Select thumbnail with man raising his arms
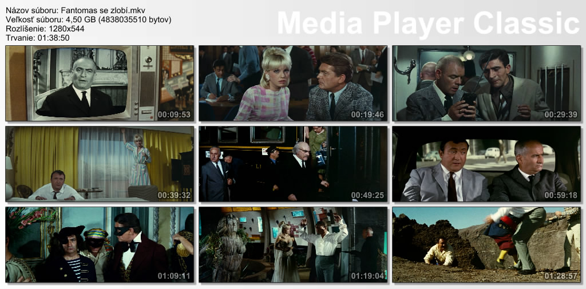 (293, 244)
